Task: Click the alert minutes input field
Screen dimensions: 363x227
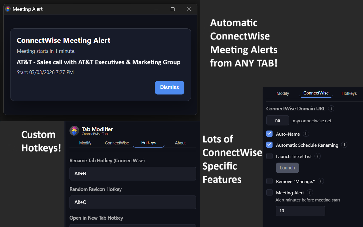Action: click(x=300, y=211)
